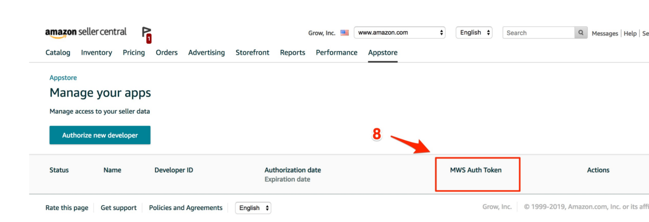The width and height of the screenshot is (649, 222).
Task: Click Authorize new developer button
Action: coord(100,135)
